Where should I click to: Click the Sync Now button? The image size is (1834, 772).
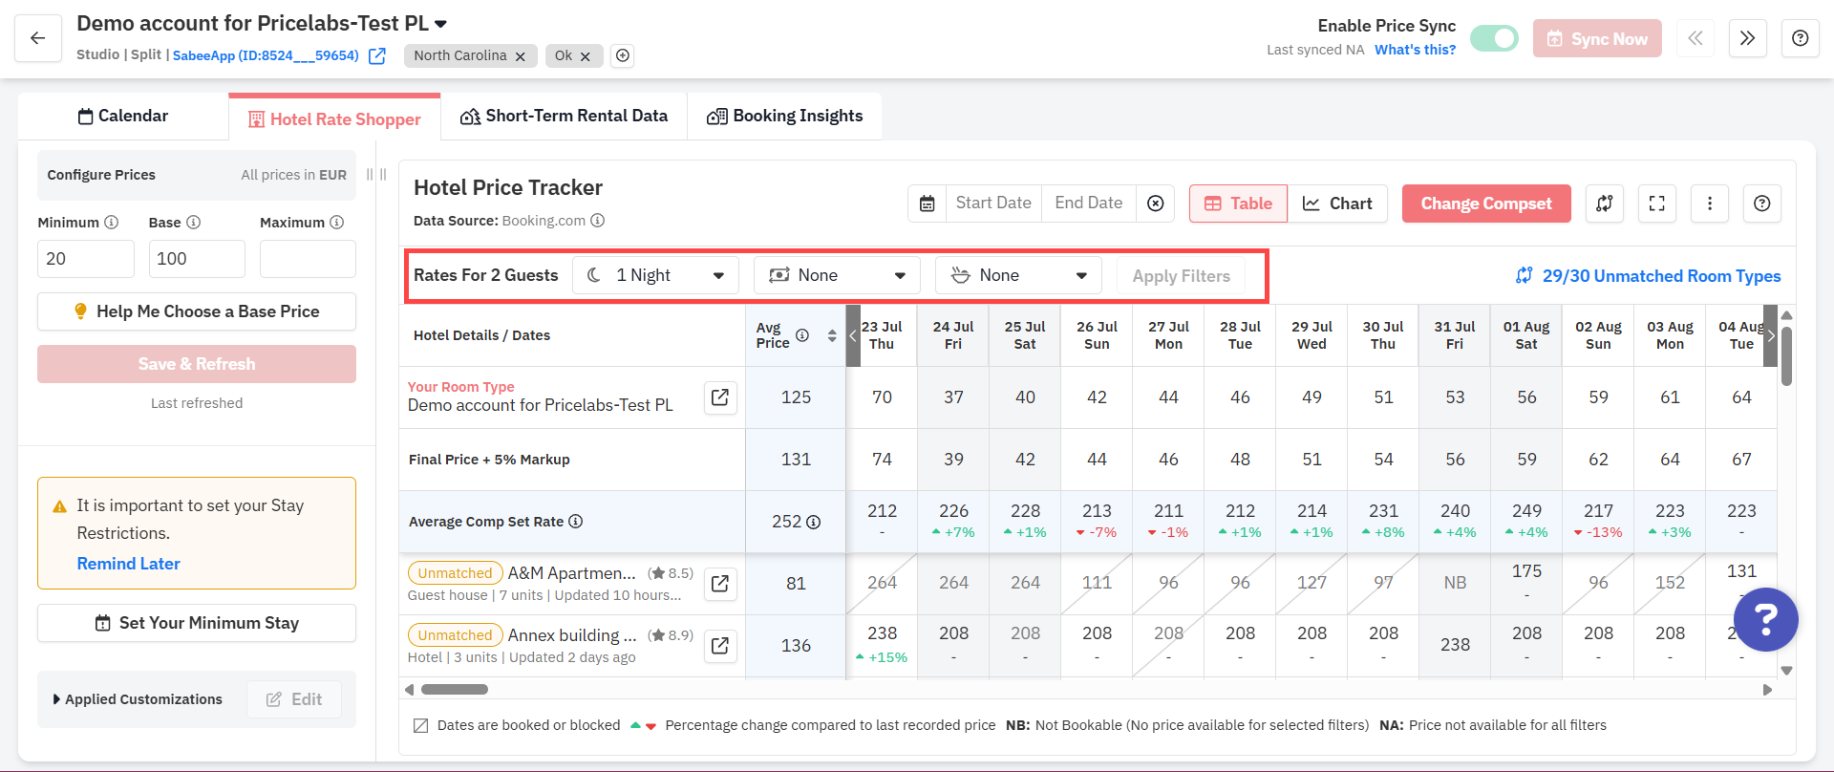pos(1597,38)
